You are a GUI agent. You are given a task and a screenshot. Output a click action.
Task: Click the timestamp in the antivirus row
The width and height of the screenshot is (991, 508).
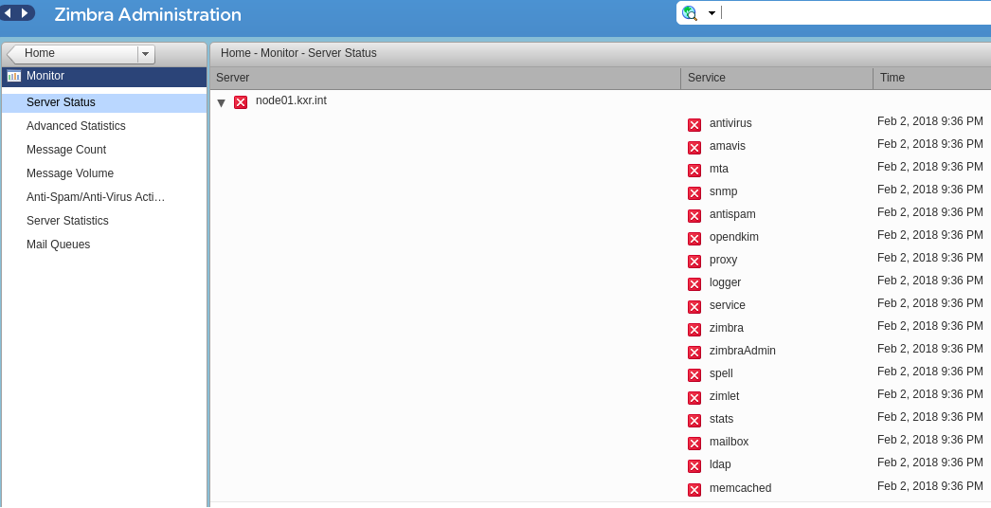929,121
